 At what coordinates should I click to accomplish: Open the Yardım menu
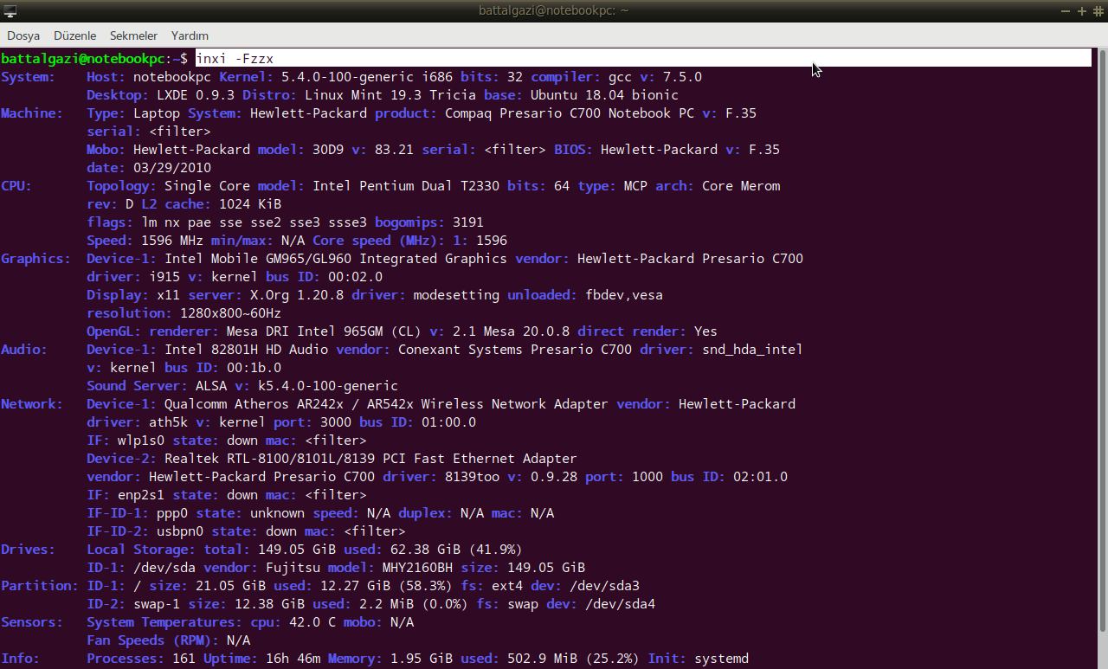click(x=190, y=35)
